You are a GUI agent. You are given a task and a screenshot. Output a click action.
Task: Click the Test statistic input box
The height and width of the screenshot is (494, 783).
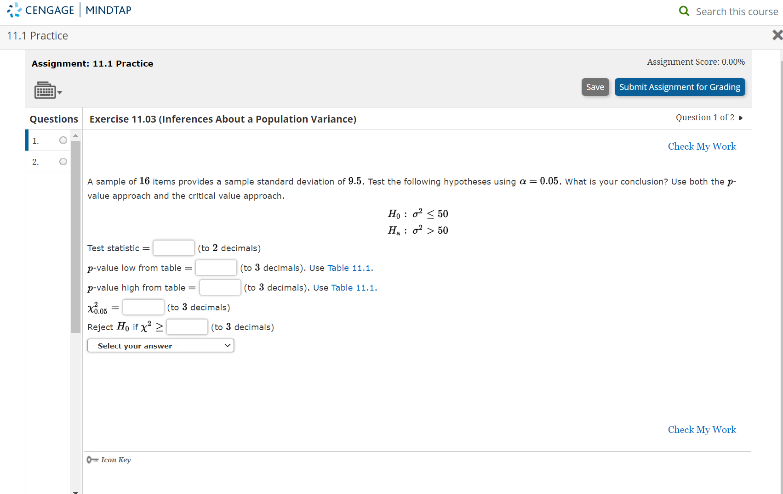(173, 248)
